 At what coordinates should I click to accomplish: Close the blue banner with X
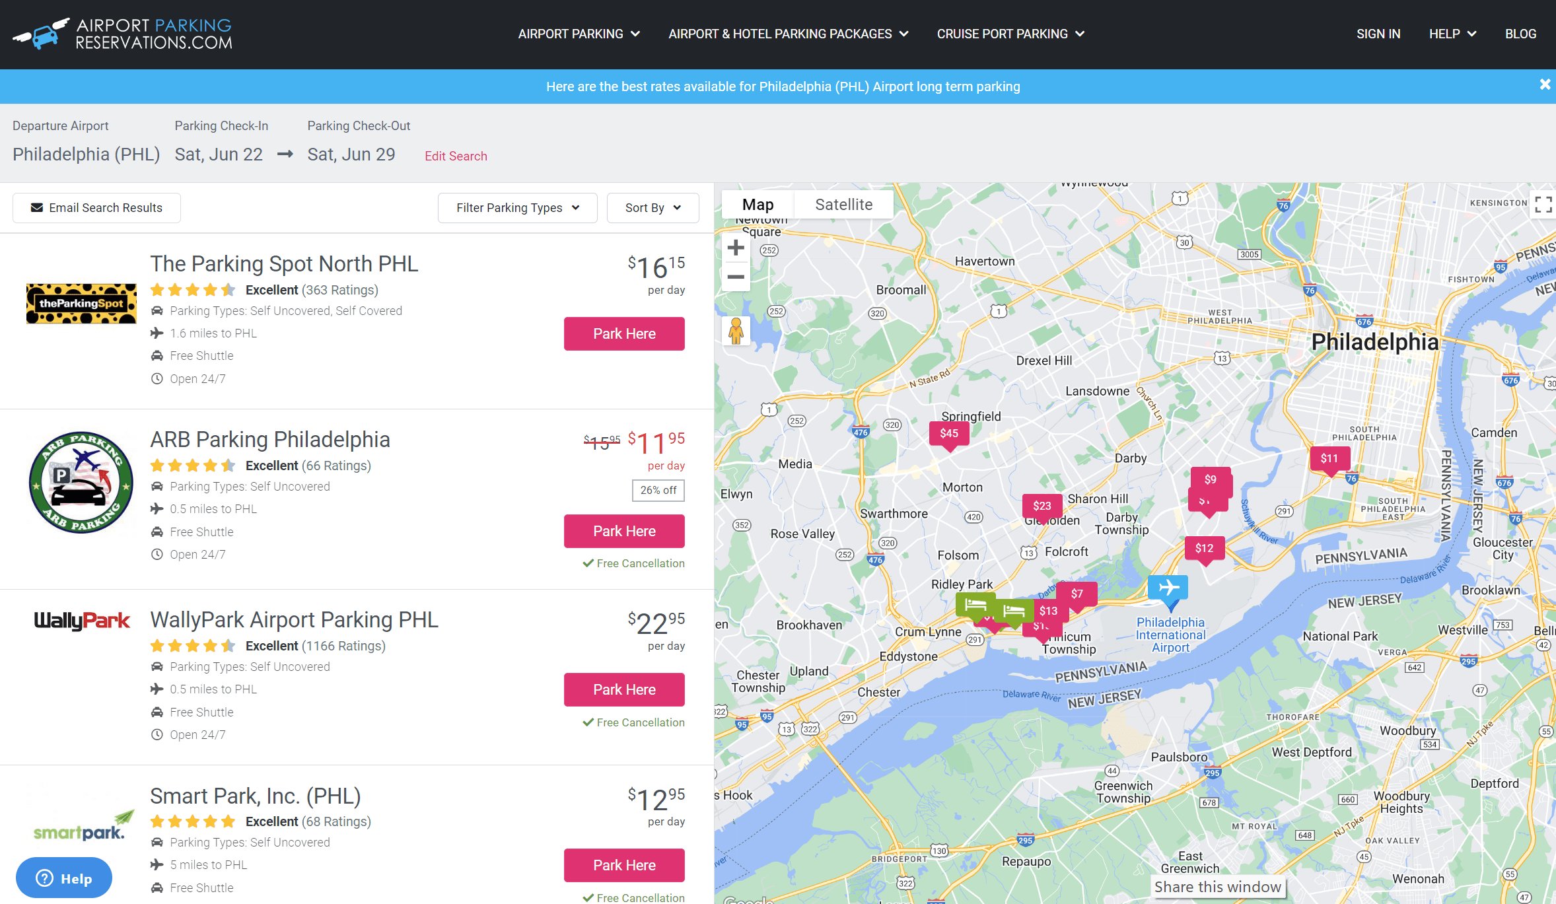click(1545, 85)
